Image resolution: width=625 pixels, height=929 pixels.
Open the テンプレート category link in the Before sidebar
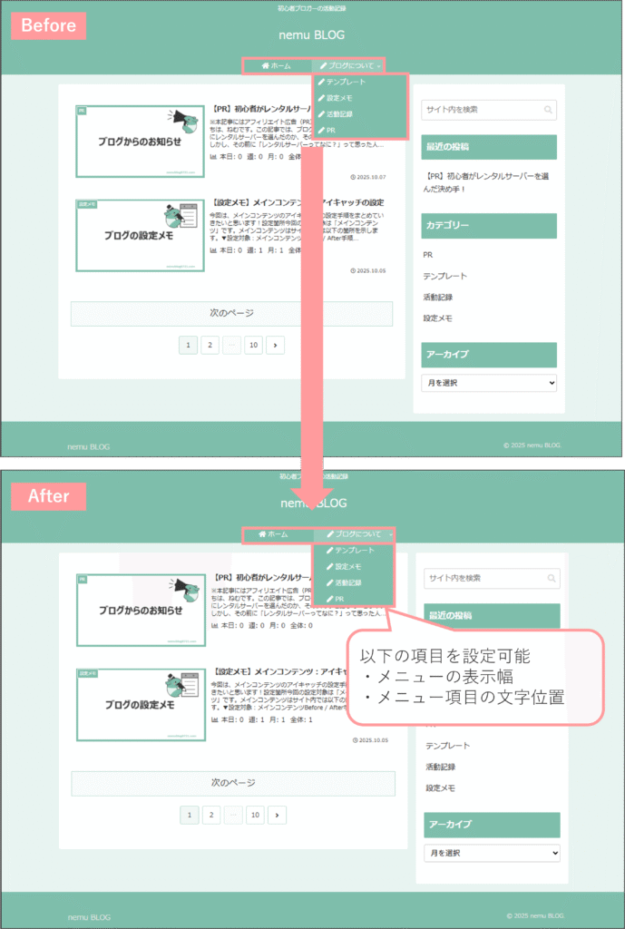(x=445, y=277)
